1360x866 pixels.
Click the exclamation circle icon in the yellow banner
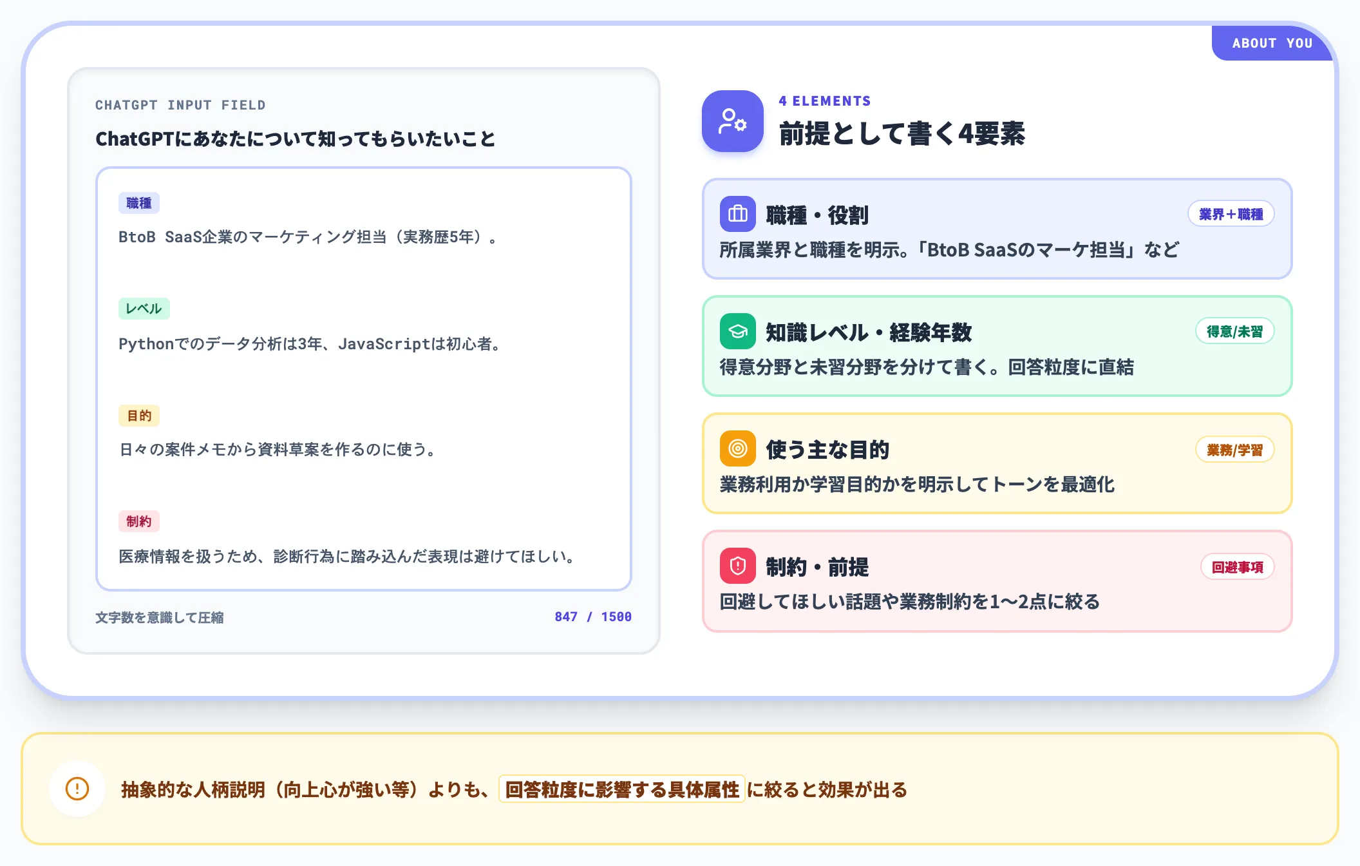click(x=77, y=789)
